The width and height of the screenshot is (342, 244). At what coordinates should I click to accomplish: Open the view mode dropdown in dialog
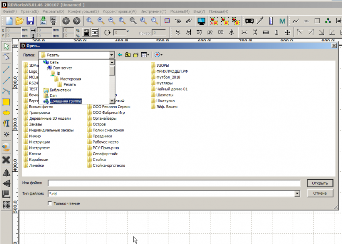[x=146, y=55]
